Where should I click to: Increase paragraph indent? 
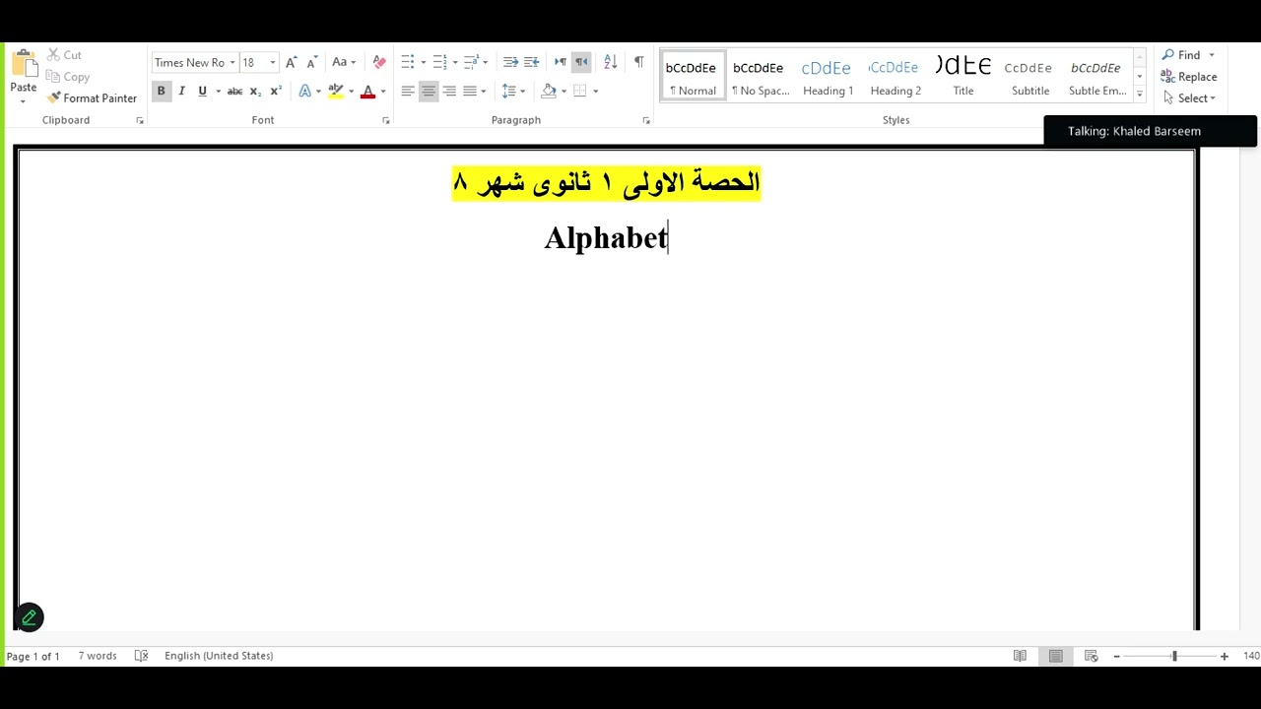(x=532, y=62)
